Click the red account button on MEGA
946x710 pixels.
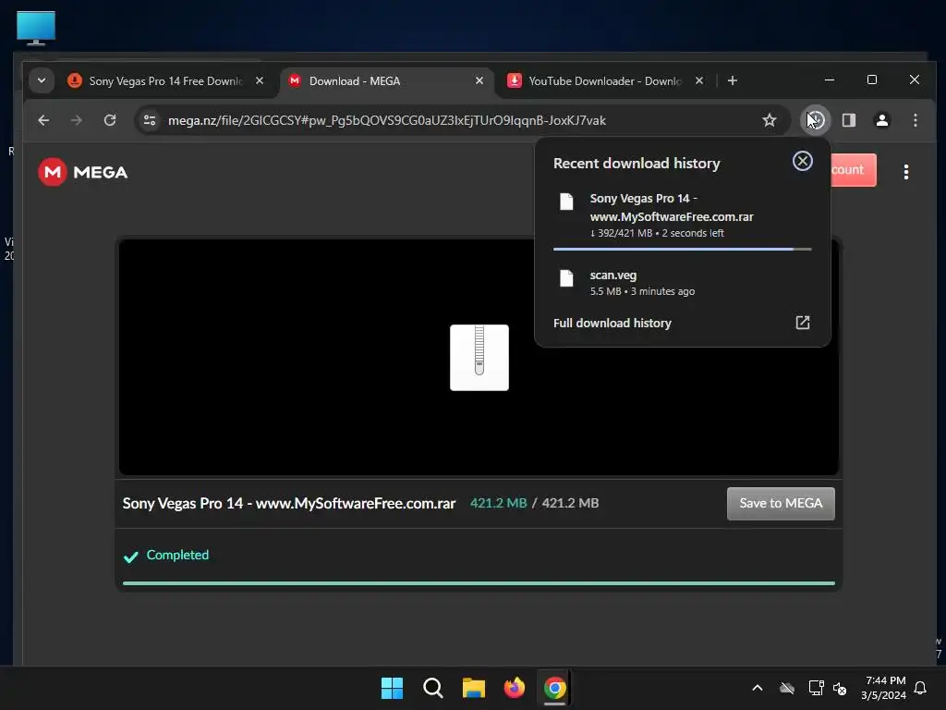point(853,170)
